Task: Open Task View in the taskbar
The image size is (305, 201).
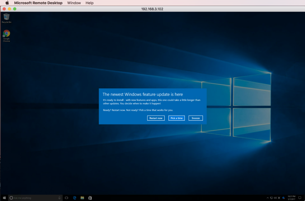Action: tap(66, 198)
